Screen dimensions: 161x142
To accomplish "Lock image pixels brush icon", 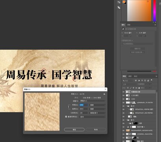I will [131, 88].
